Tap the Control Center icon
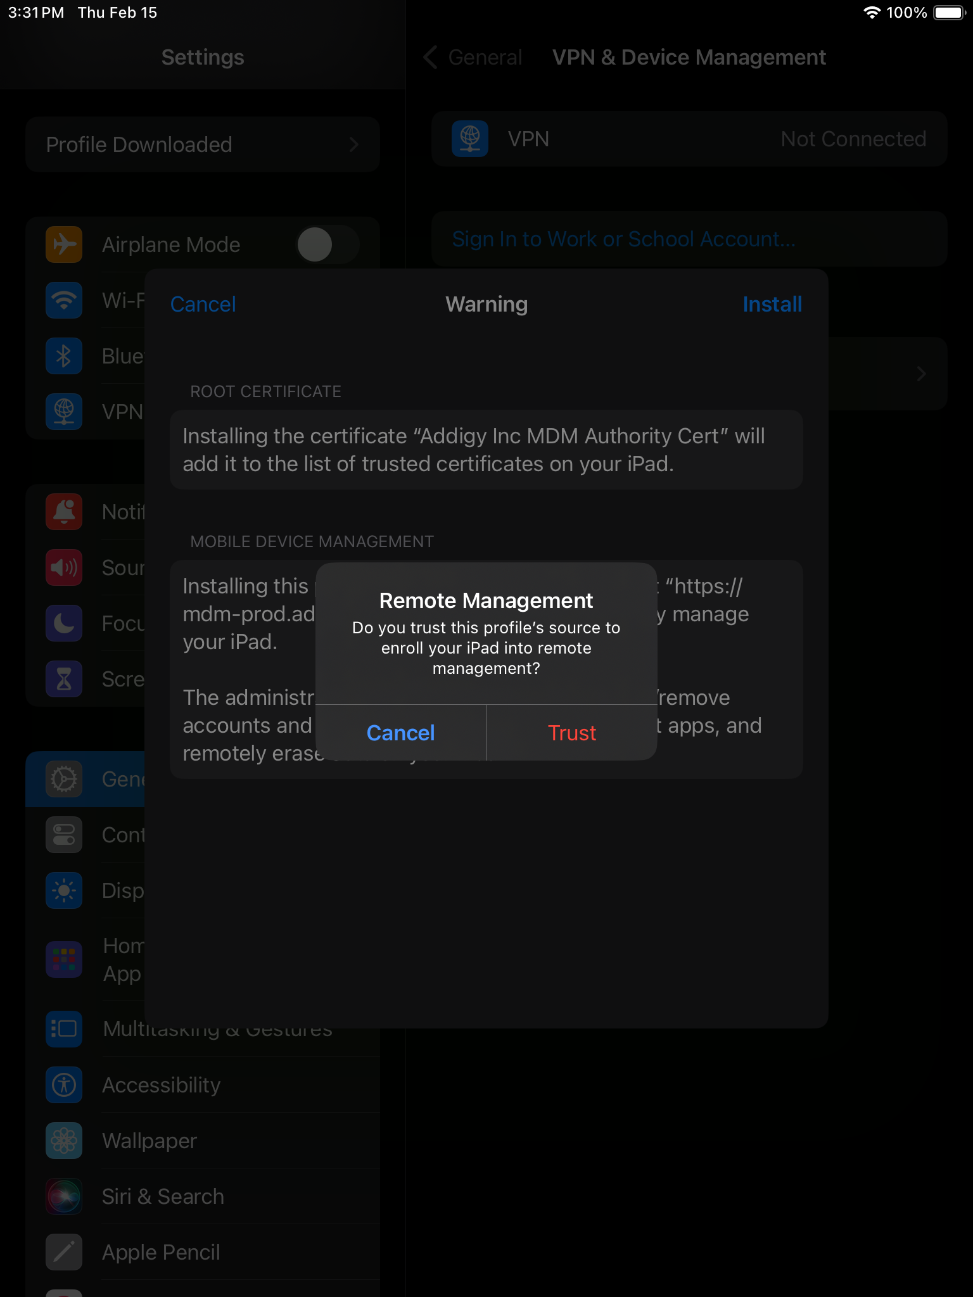The width and height of the screenshot is (973, 1297). pos(64,835)
